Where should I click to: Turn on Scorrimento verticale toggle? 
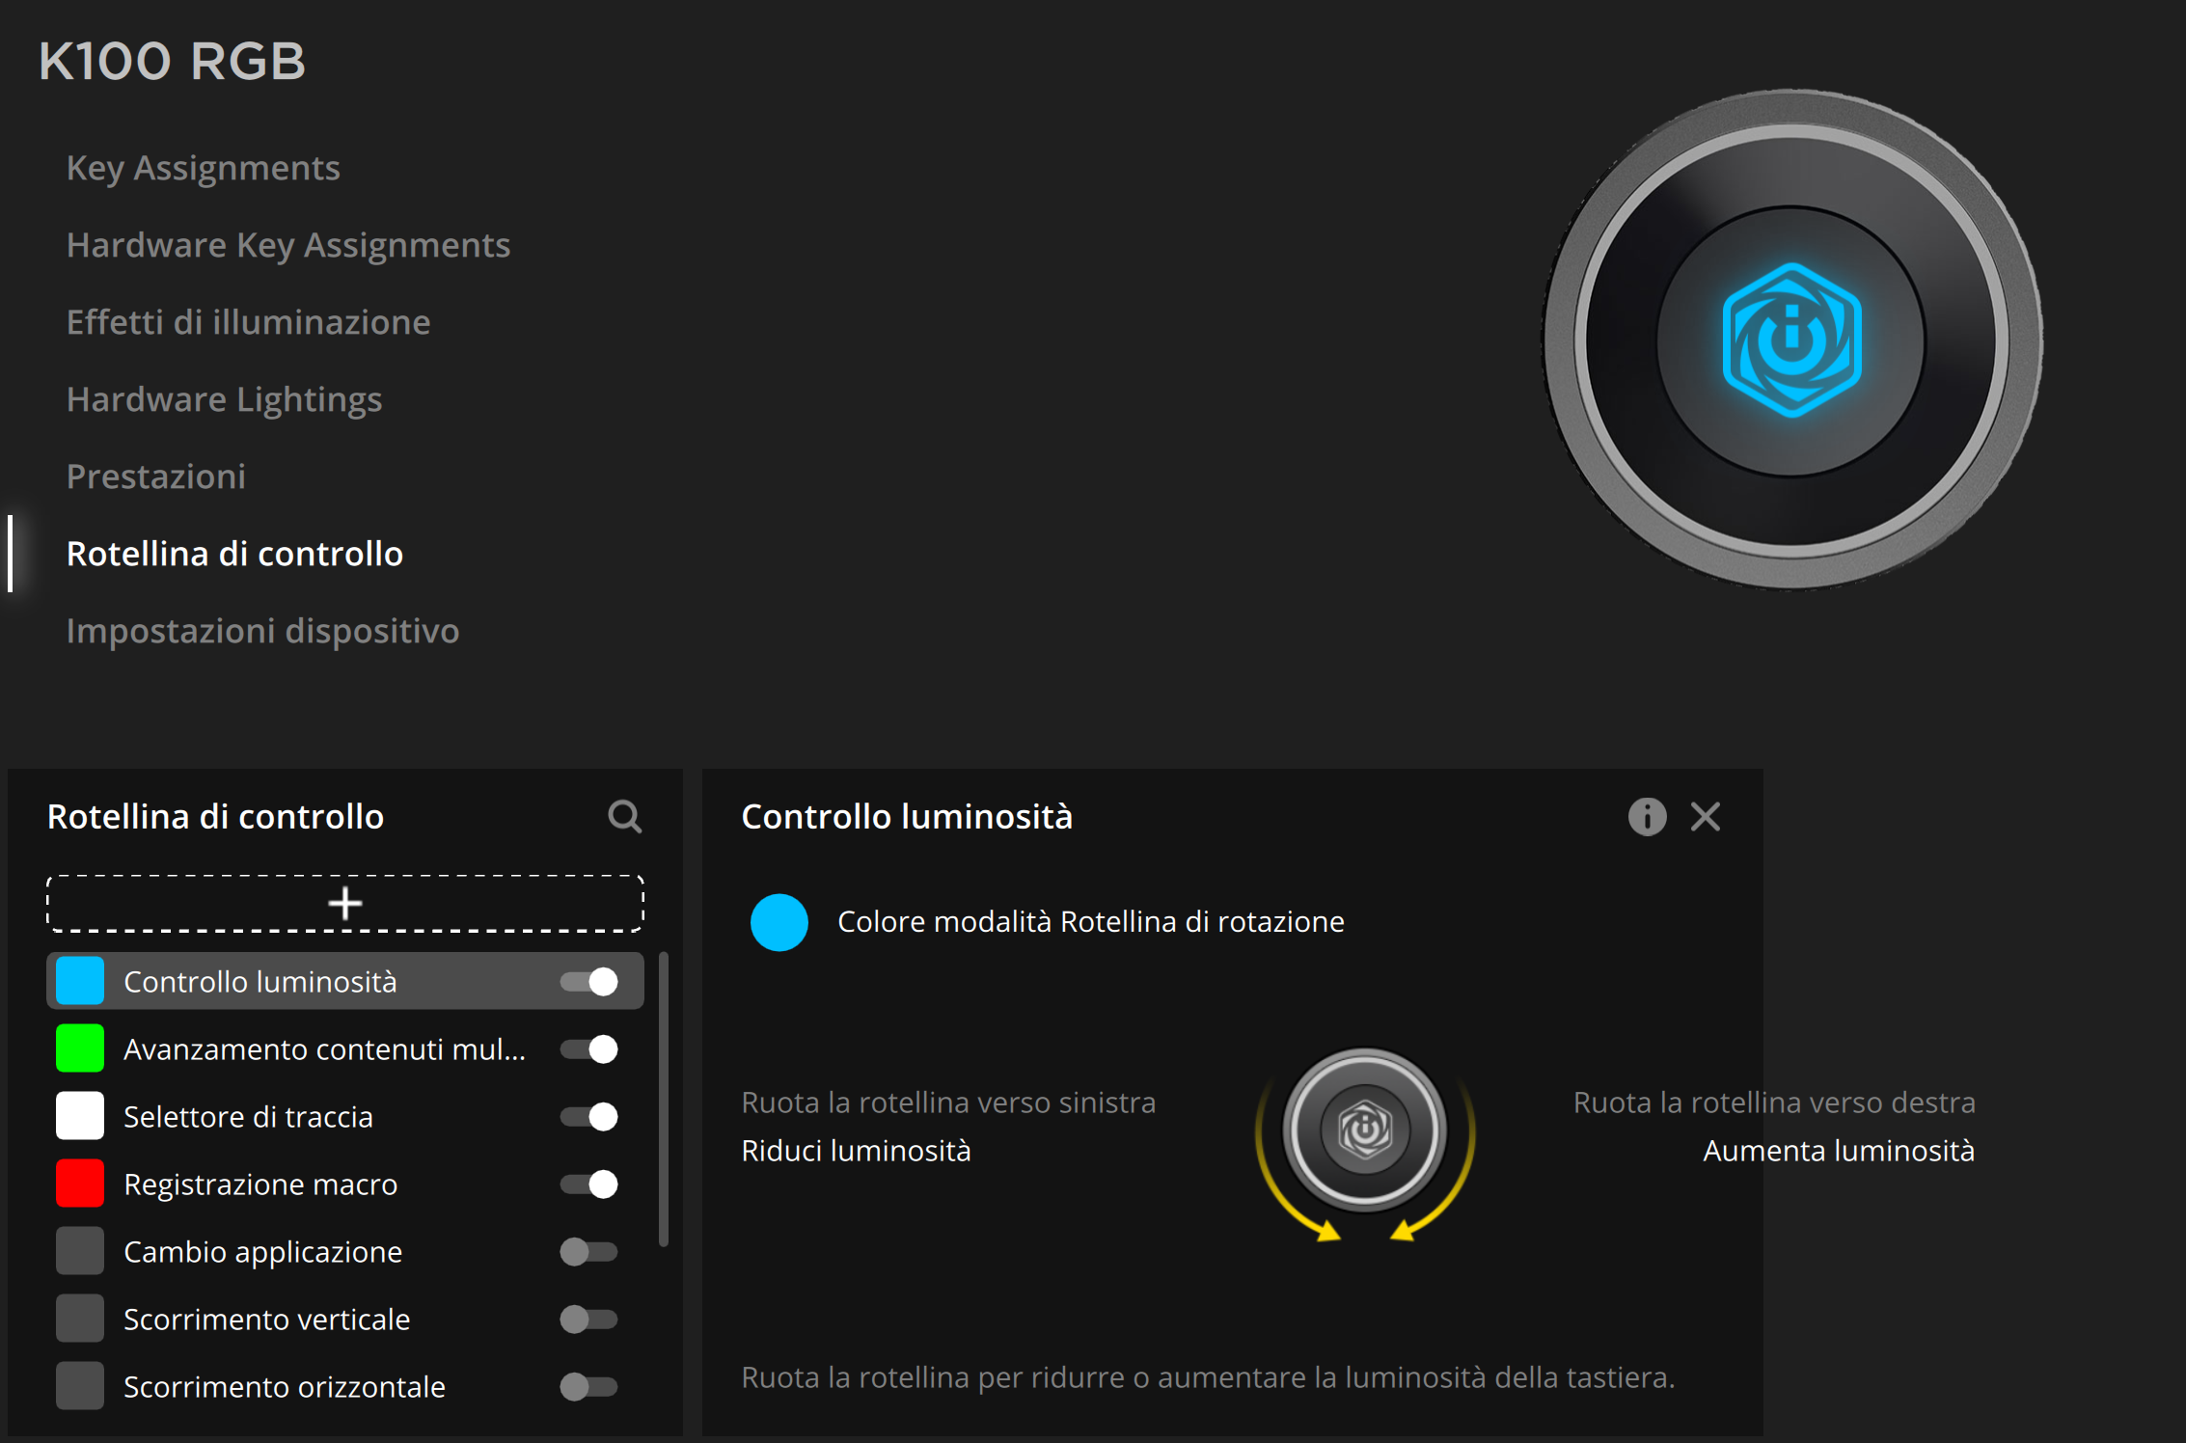click(588, 1320)
